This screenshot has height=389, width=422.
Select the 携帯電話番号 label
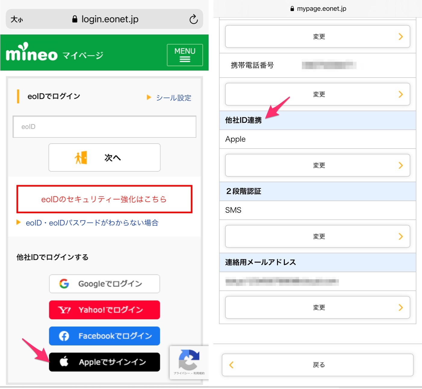252,65
